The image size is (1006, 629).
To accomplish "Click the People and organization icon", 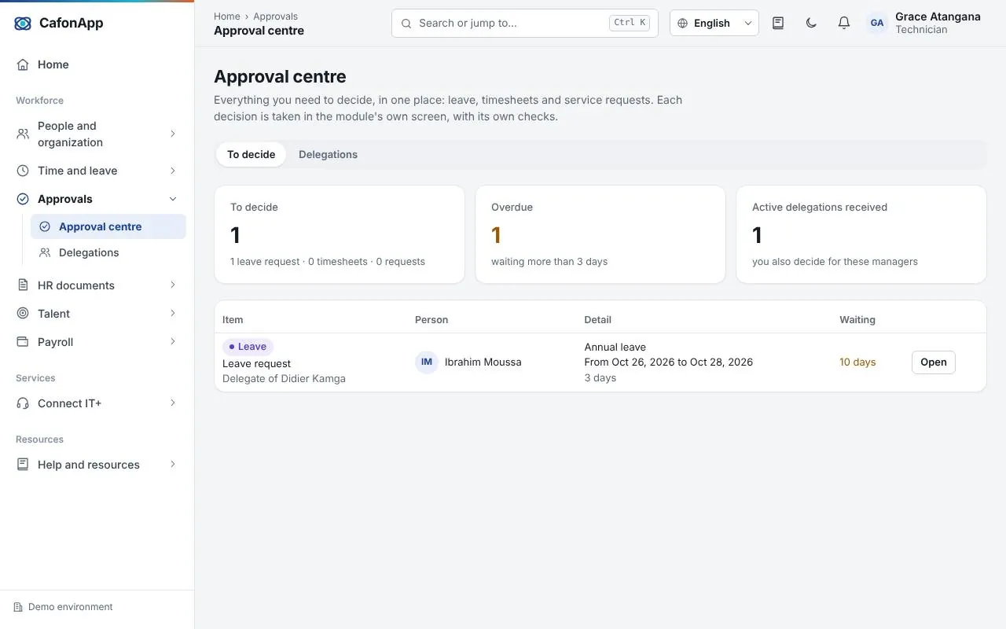I will (x=23, y=134).
